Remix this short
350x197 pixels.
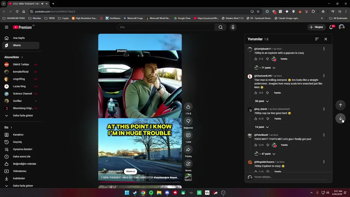(188, 164)
